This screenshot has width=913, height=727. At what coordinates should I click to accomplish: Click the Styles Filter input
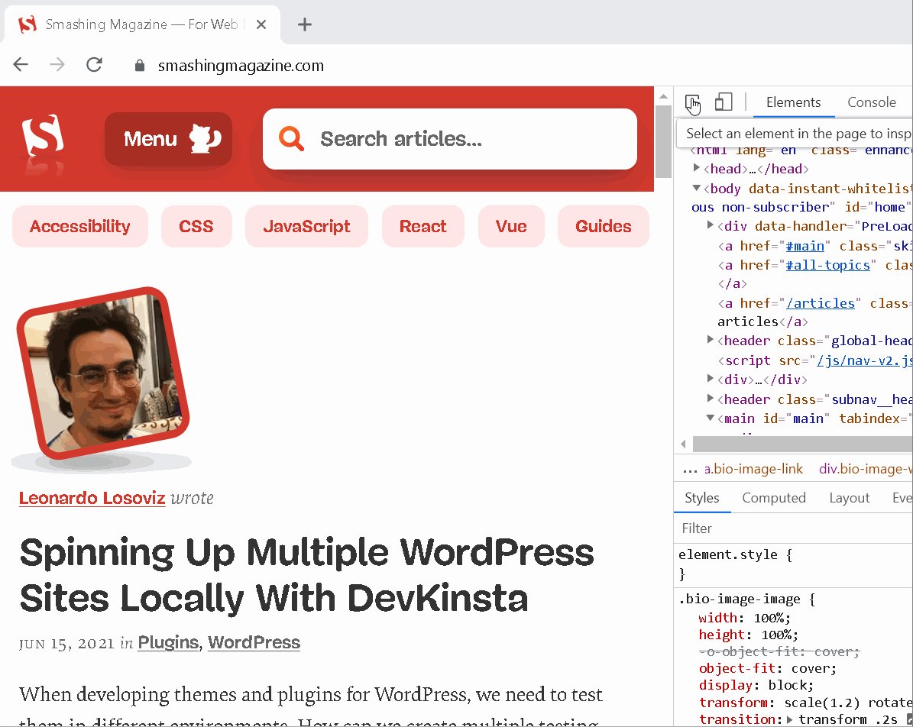pos(795,528)
